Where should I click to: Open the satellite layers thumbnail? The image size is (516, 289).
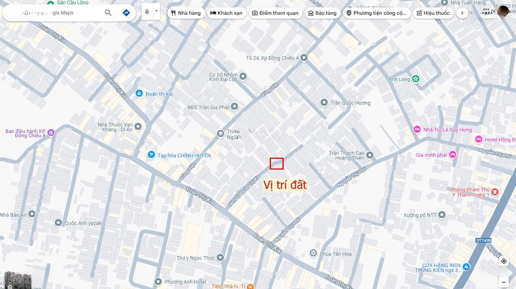click(x=18, y=280)
